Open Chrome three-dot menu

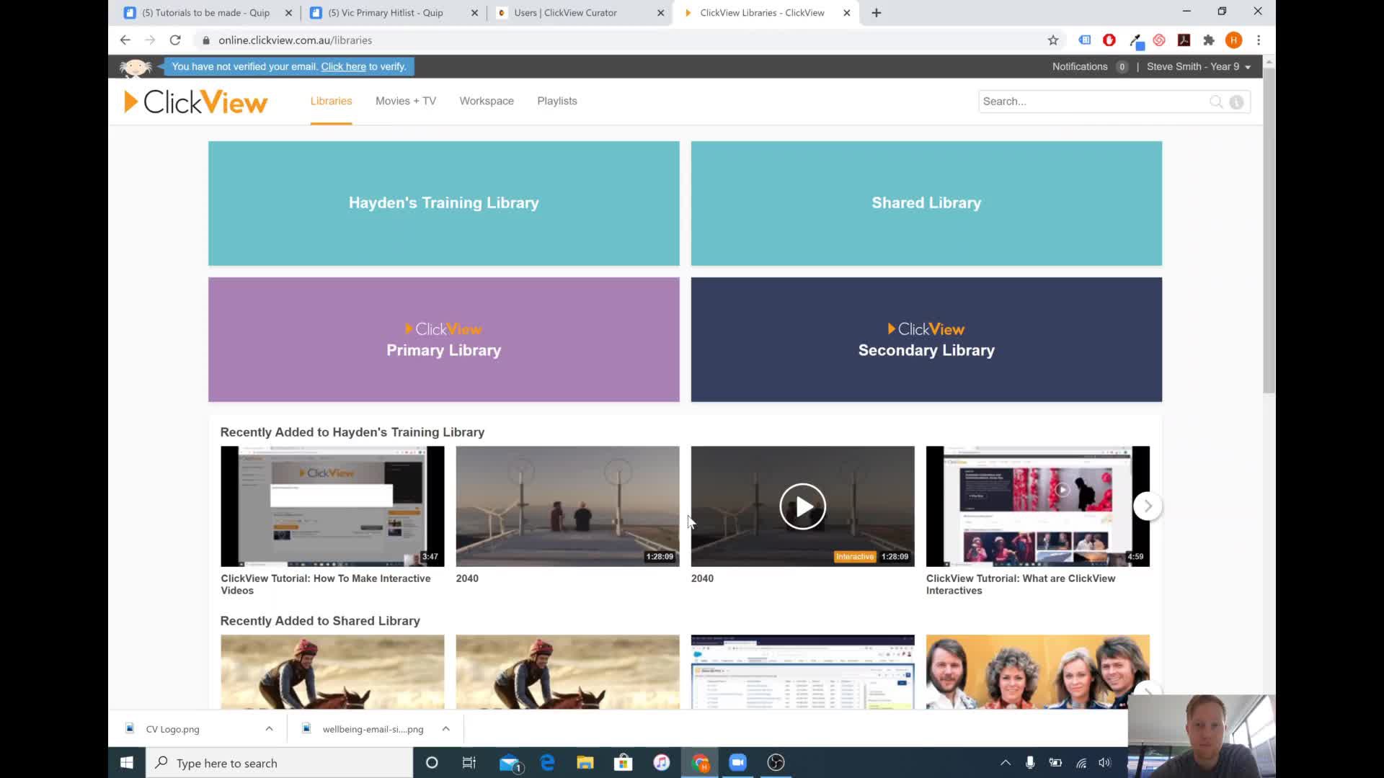pos(1259,40)
